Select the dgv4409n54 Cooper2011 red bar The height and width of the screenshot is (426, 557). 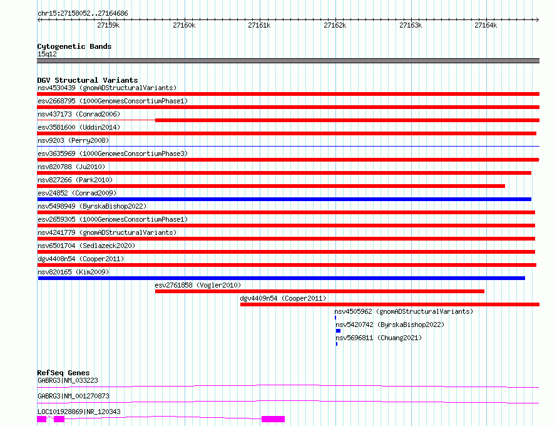tap(389, 304)
